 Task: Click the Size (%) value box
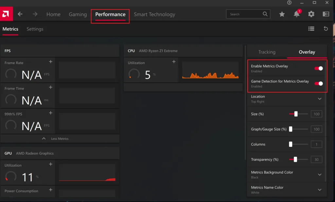tap(316, 114)
